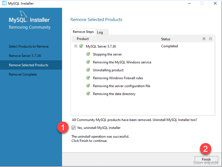Minimize the MySQL Installer window
The height and width of the screenshot is (167, 222).
[x=190, y=3]
